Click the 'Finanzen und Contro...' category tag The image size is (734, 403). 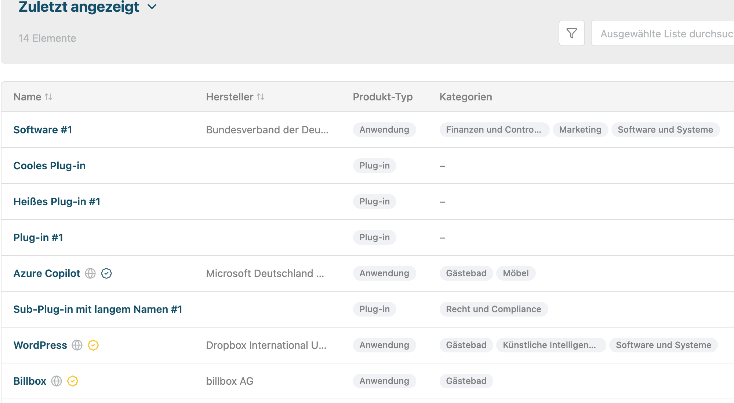point(494,130)
